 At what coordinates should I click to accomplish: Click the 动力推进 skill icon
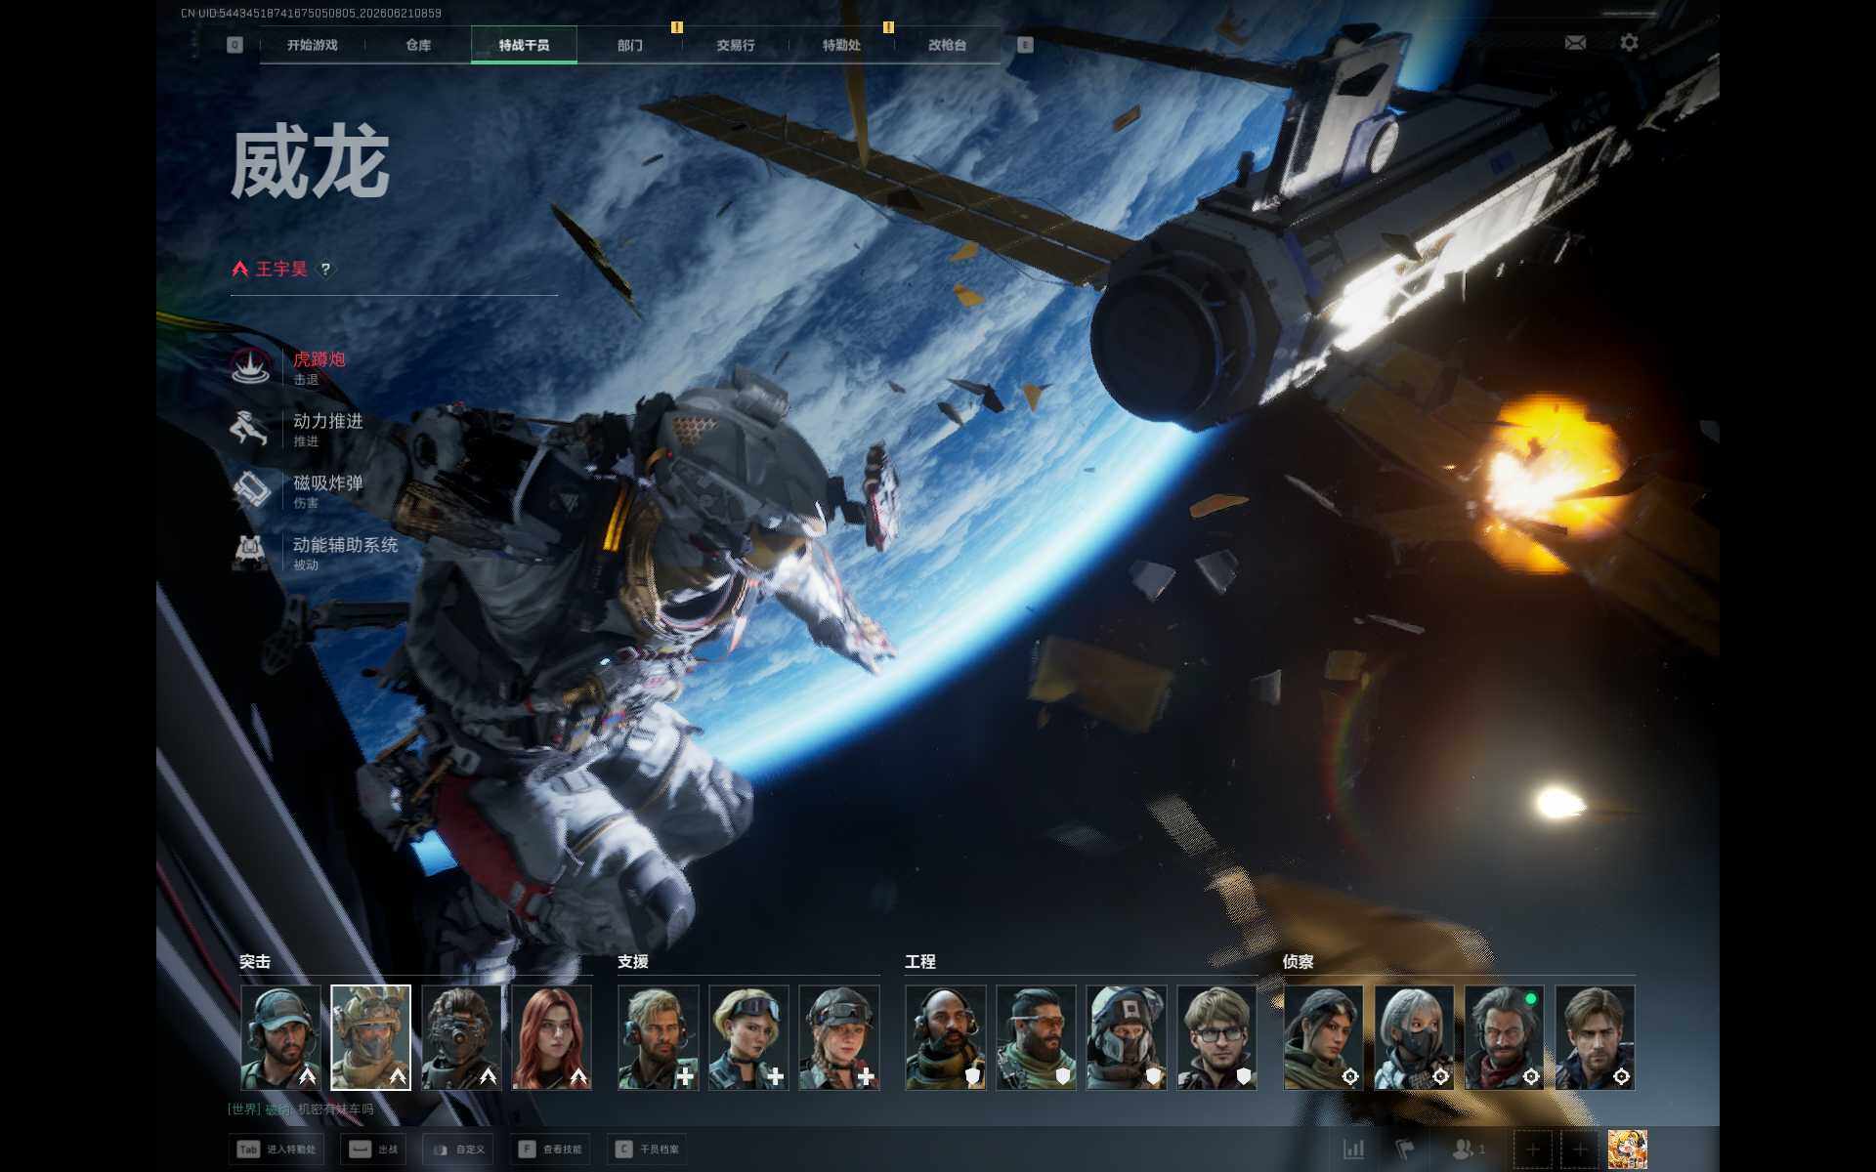coord(251,428)
